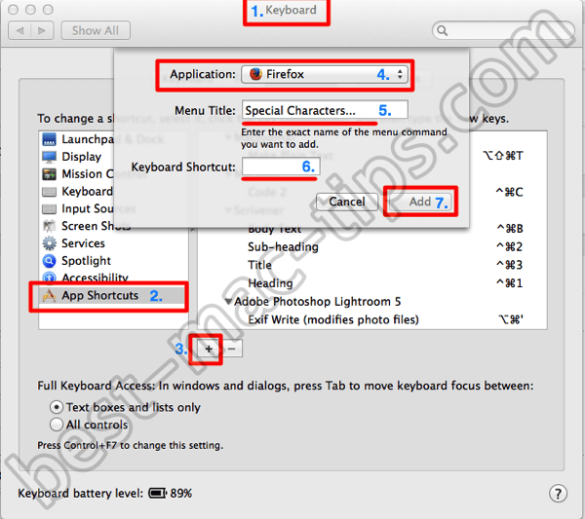
Task: Remove shortcut with the minus button
Action: (231, 350)
